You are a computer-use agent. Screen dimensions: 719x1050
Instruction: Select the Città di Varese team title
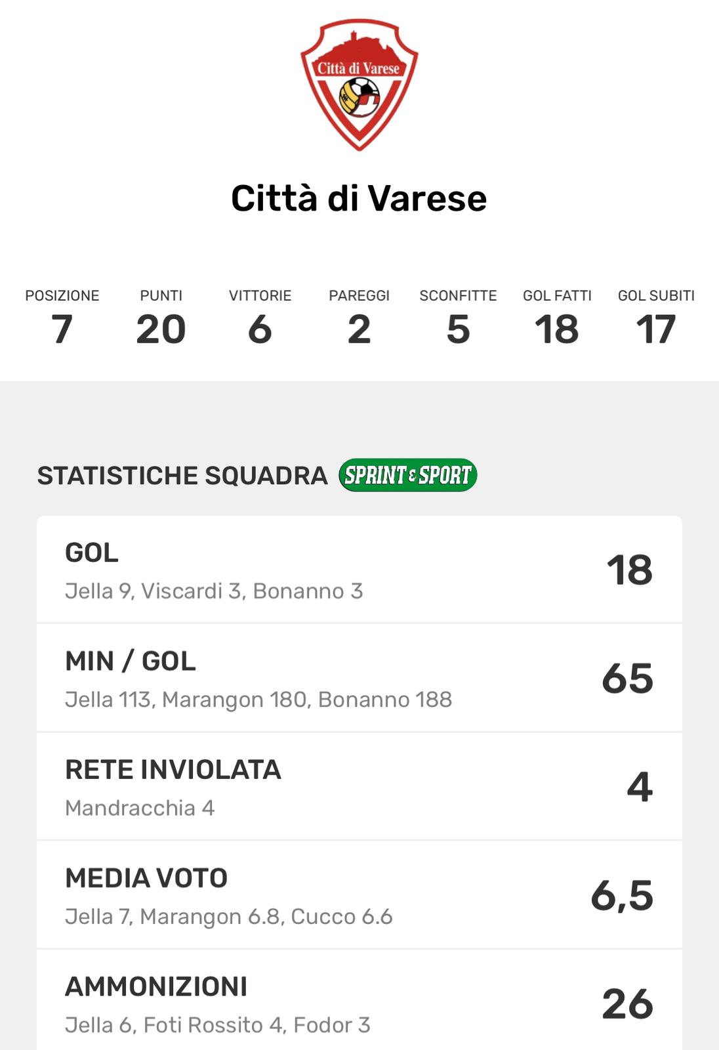(x=359, y=198)
